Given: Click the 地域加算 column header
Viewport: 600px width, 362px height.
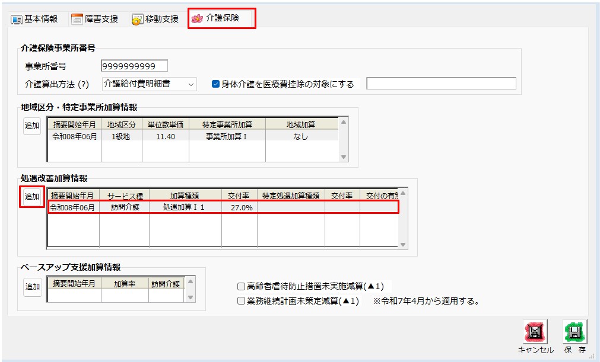Looking at the screenshot, I should pyautogui.click(x=301, y=124).
